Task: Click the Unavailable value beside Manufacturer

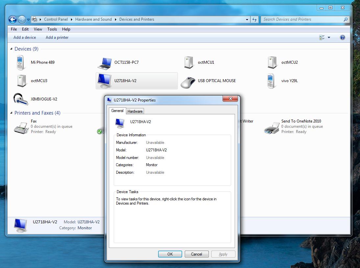Action: [155, 143]
